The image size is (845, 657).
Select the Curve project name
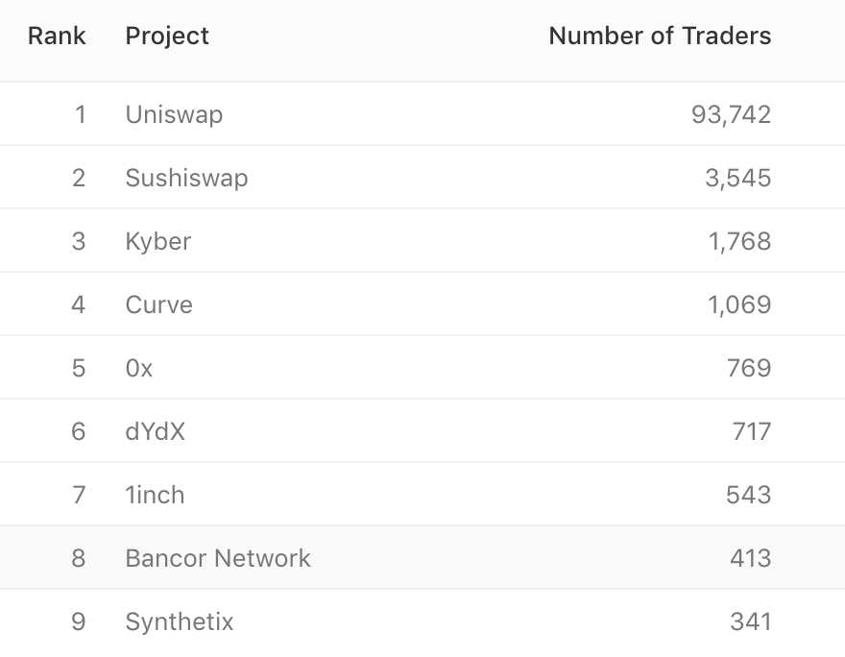click(x=159, y=304)
